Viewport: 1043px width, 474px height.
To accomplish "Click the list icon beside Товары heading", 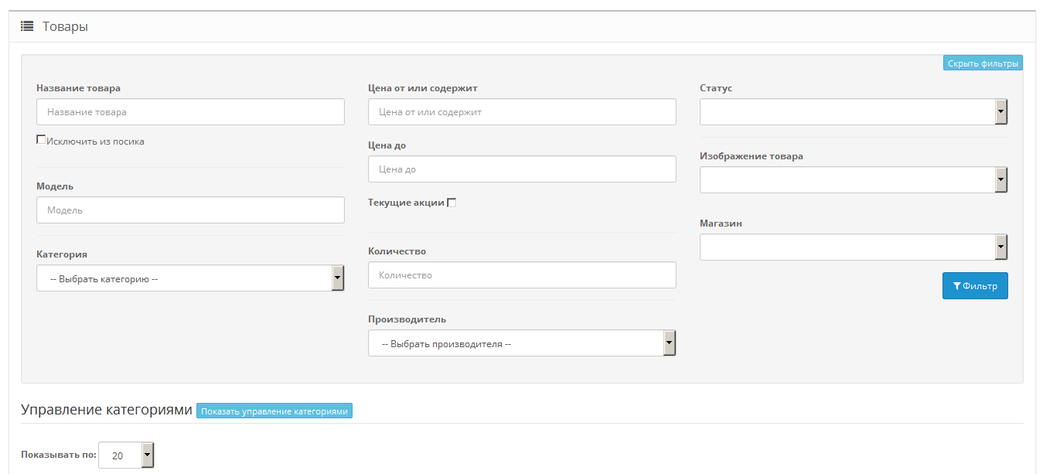I will 27,26.
